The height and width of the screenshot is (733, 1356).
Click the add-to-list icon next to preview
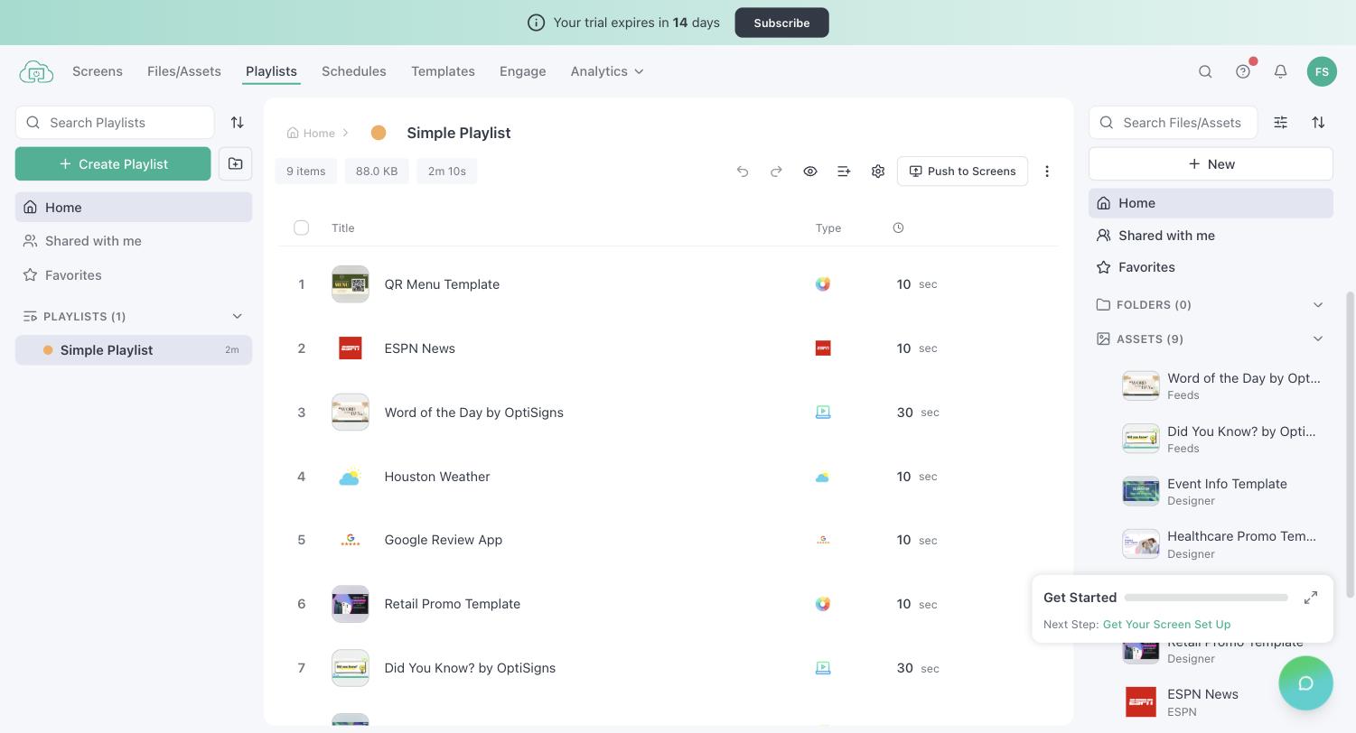(x=844, y=172)
